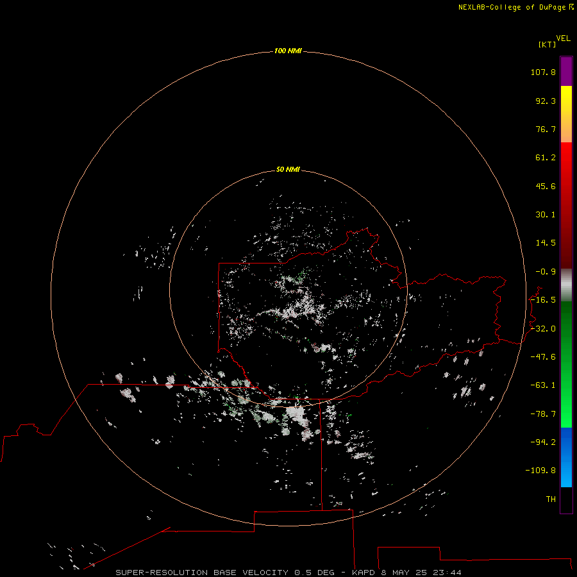
Task: Click the VEL legend title
Action: [563, 38]
